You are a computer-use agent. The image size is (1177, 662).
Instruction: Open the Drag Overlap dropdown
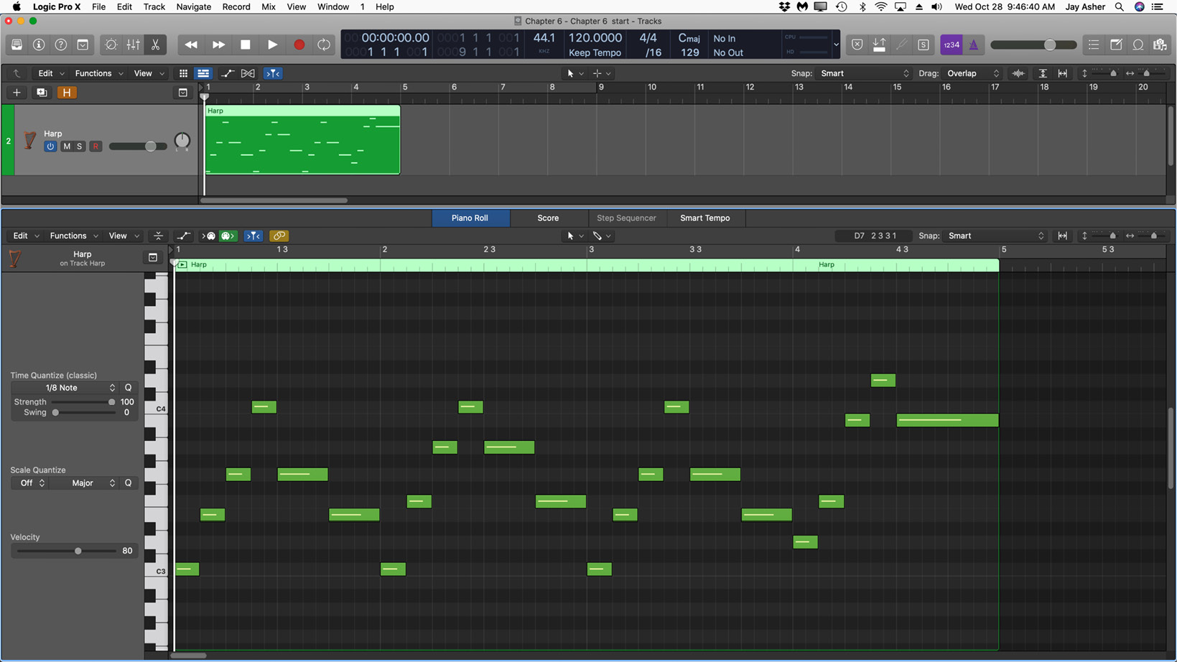973,73
